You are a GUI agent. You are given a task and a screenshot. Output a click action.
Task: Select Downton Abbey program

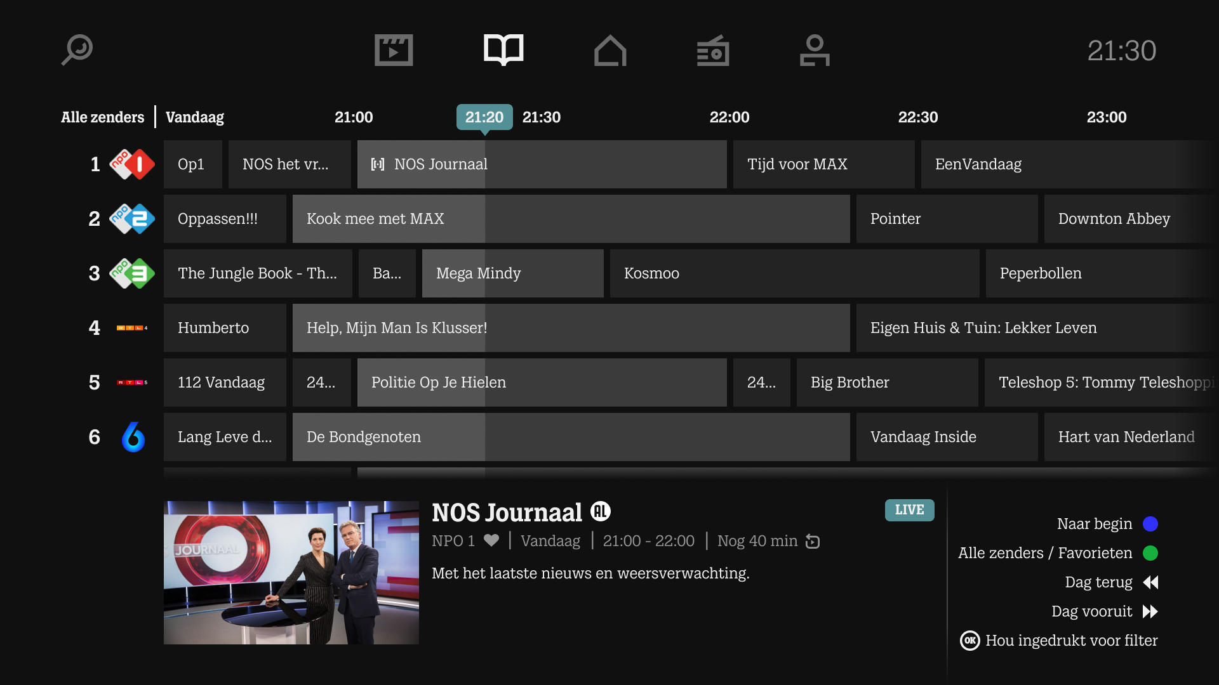pyautogui.click(x=1131, y=219)
